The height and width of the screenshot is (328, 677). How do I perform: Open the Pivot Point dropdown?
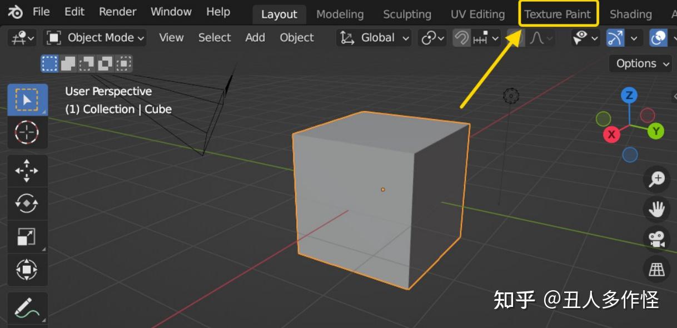pyautogui.click(x=434, y=38)
